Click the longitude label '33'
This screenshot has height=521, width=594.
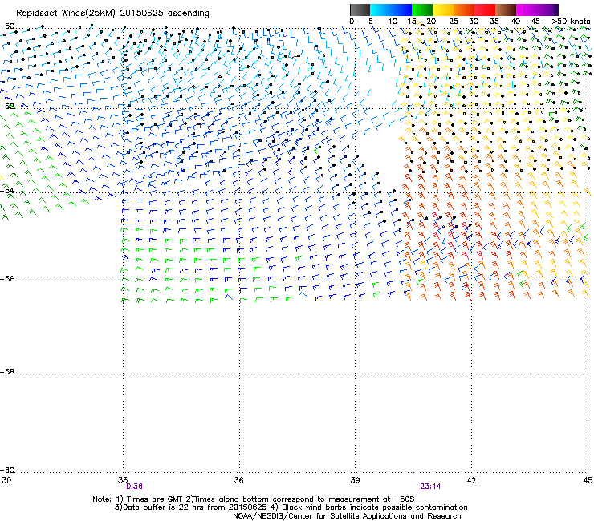click(x=123, y=480)
